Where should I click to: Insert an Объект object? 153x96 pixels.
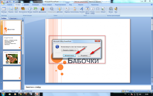[x=103, y=10]
